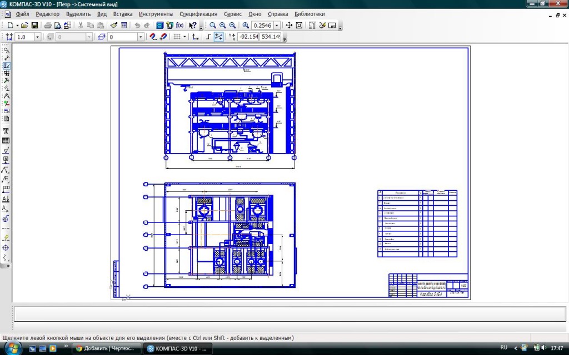This screenshot has width=569, height=355.
Task: Click the X coordinate field -92.154
Action: [248, 37]
